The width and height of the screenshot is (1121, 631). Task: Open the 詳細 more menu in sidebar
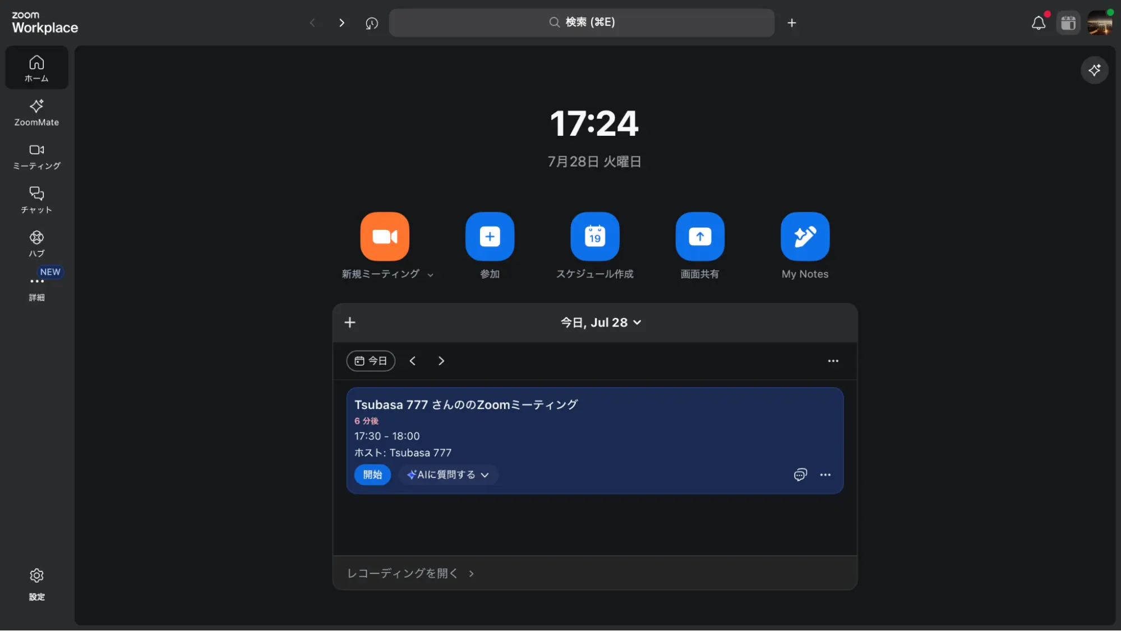[x=36, y=288]
